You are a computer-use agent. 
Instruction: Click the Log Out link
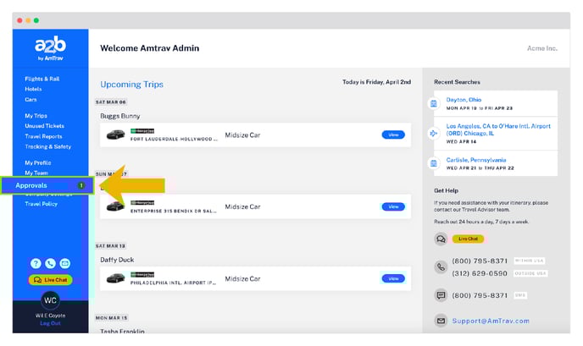(50, 323)
